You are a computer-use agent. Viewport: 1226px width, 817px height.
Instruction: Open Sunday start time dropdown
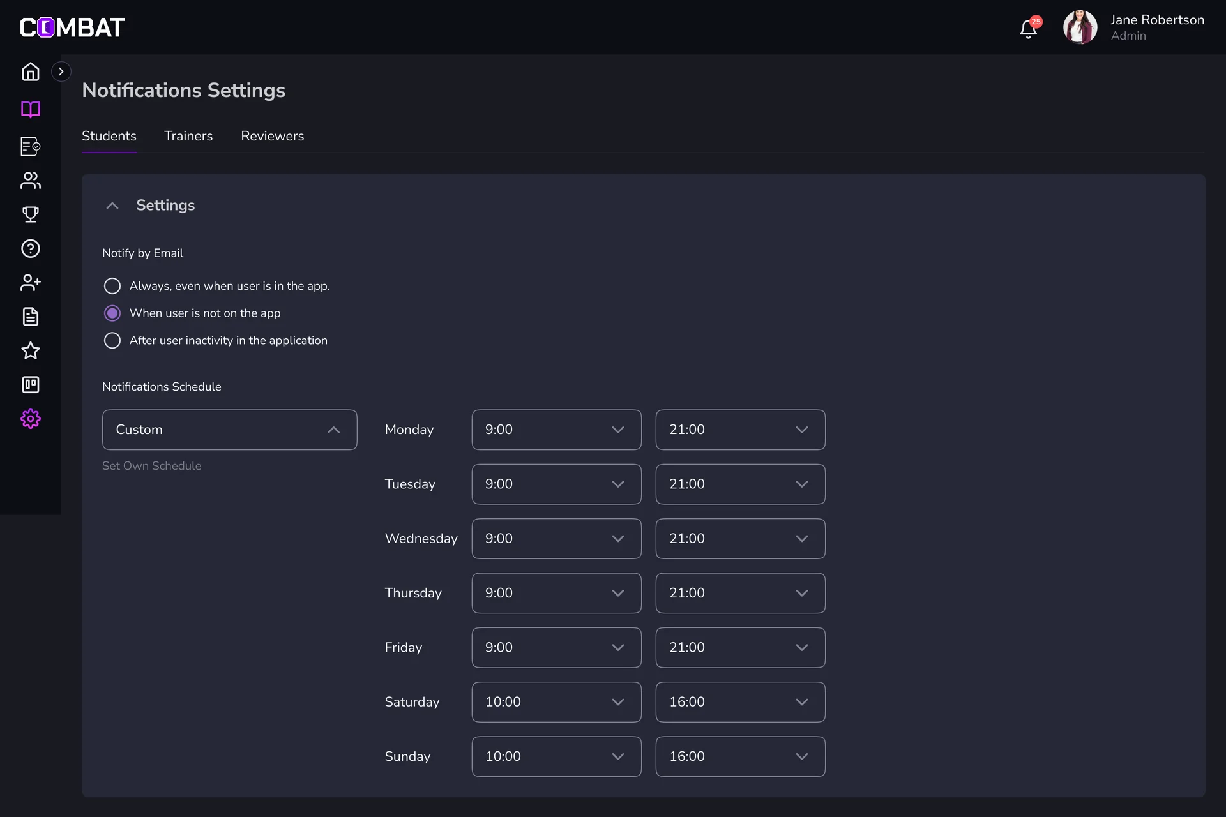pos(557,756)
